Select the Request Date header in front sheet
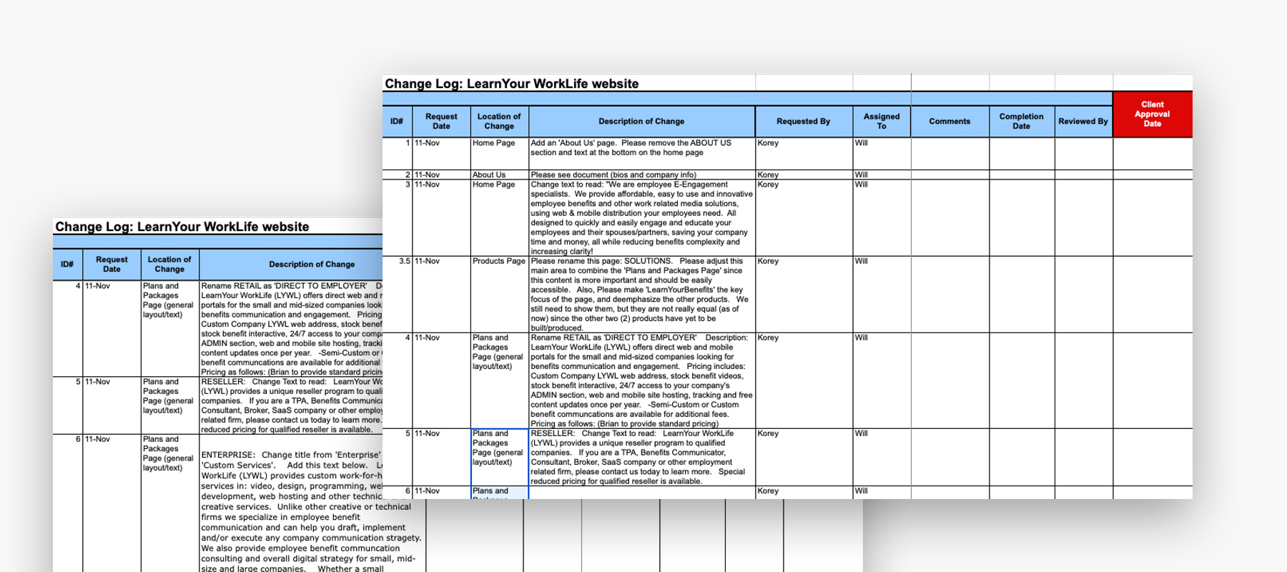The image size is (1287, 572). pos(441,122)
